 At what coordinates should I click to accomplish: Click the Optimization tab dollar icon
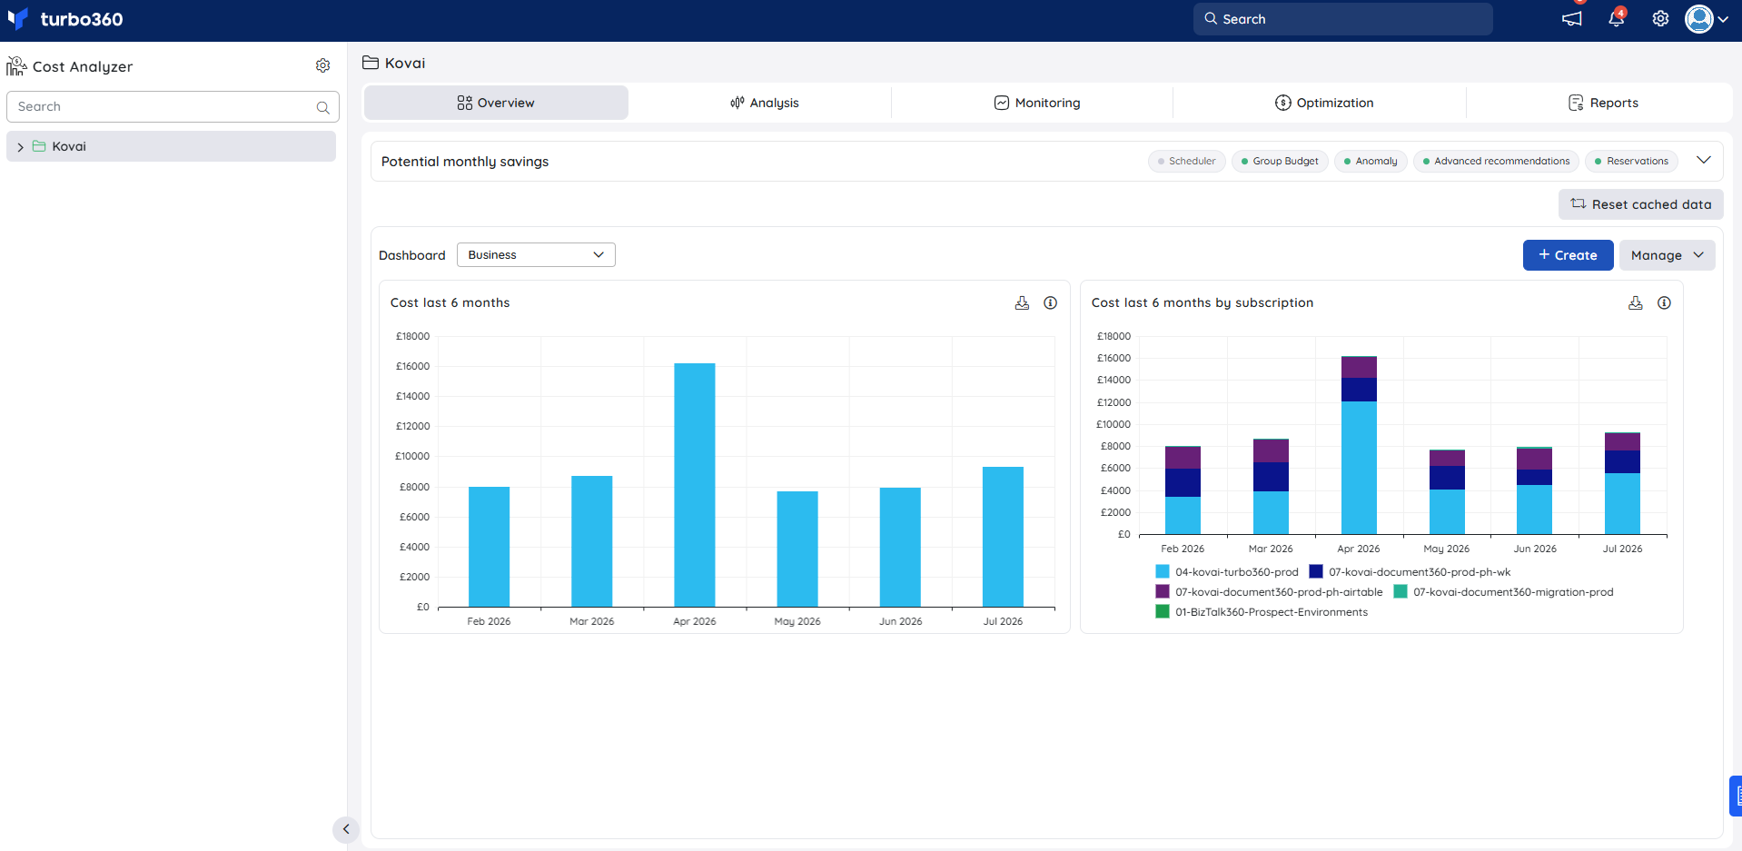pos(1283,103)
